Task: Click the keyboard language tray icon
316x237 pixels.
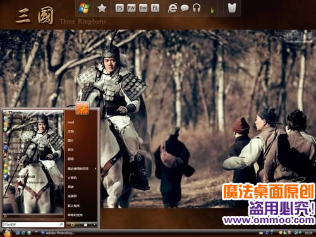Action: (x=261, y=233)
